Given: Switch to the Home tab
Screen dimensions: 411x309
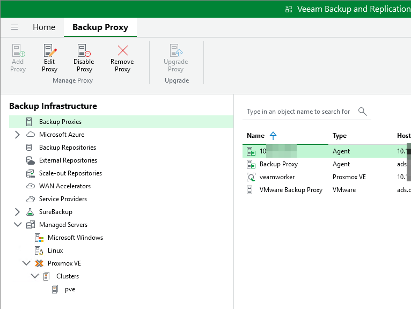Looking at the screenshot, I should tap(44, 27).
